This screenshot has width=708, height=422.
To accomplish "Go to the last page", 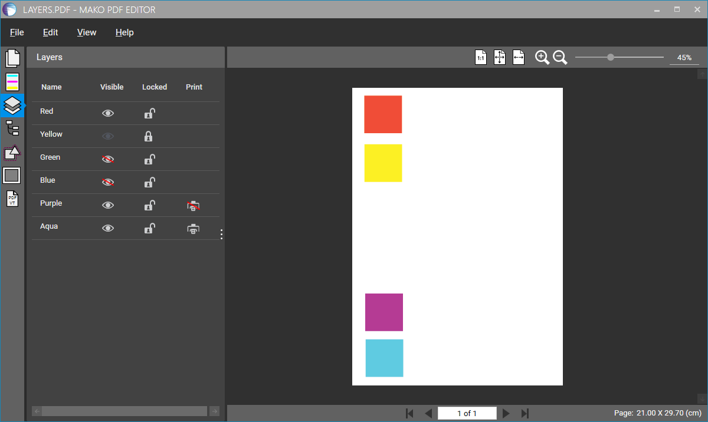I will coord(525,414).
